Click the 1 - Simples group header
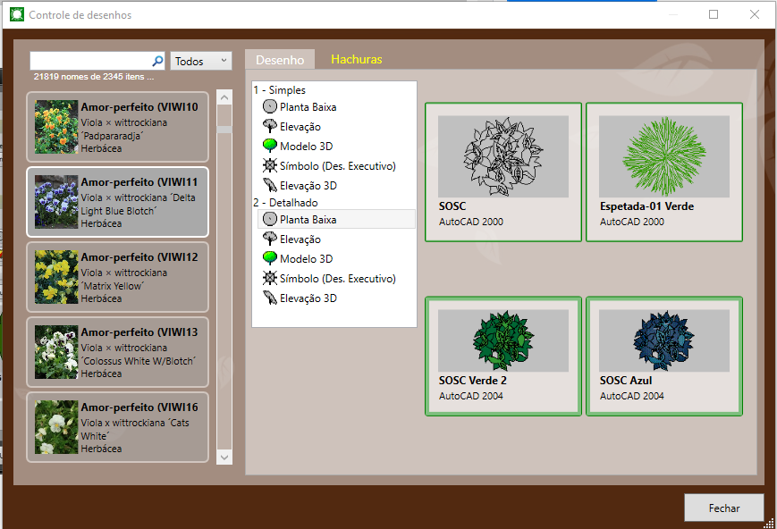This screenshot has width=777, height=529. pos(279,90)
